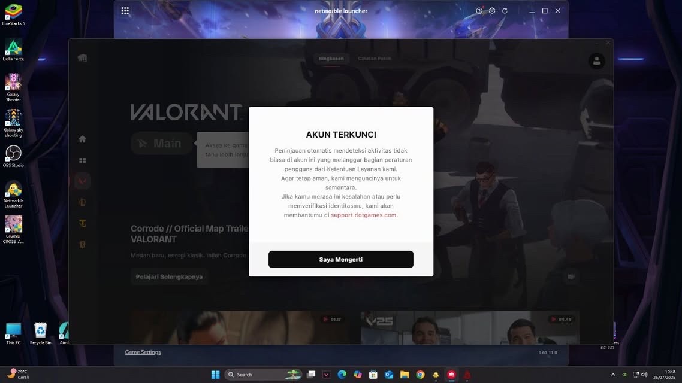Select Recycle Bin desktop icon
This screenshot has width=682, height=383.
click(x=40, y=333)
